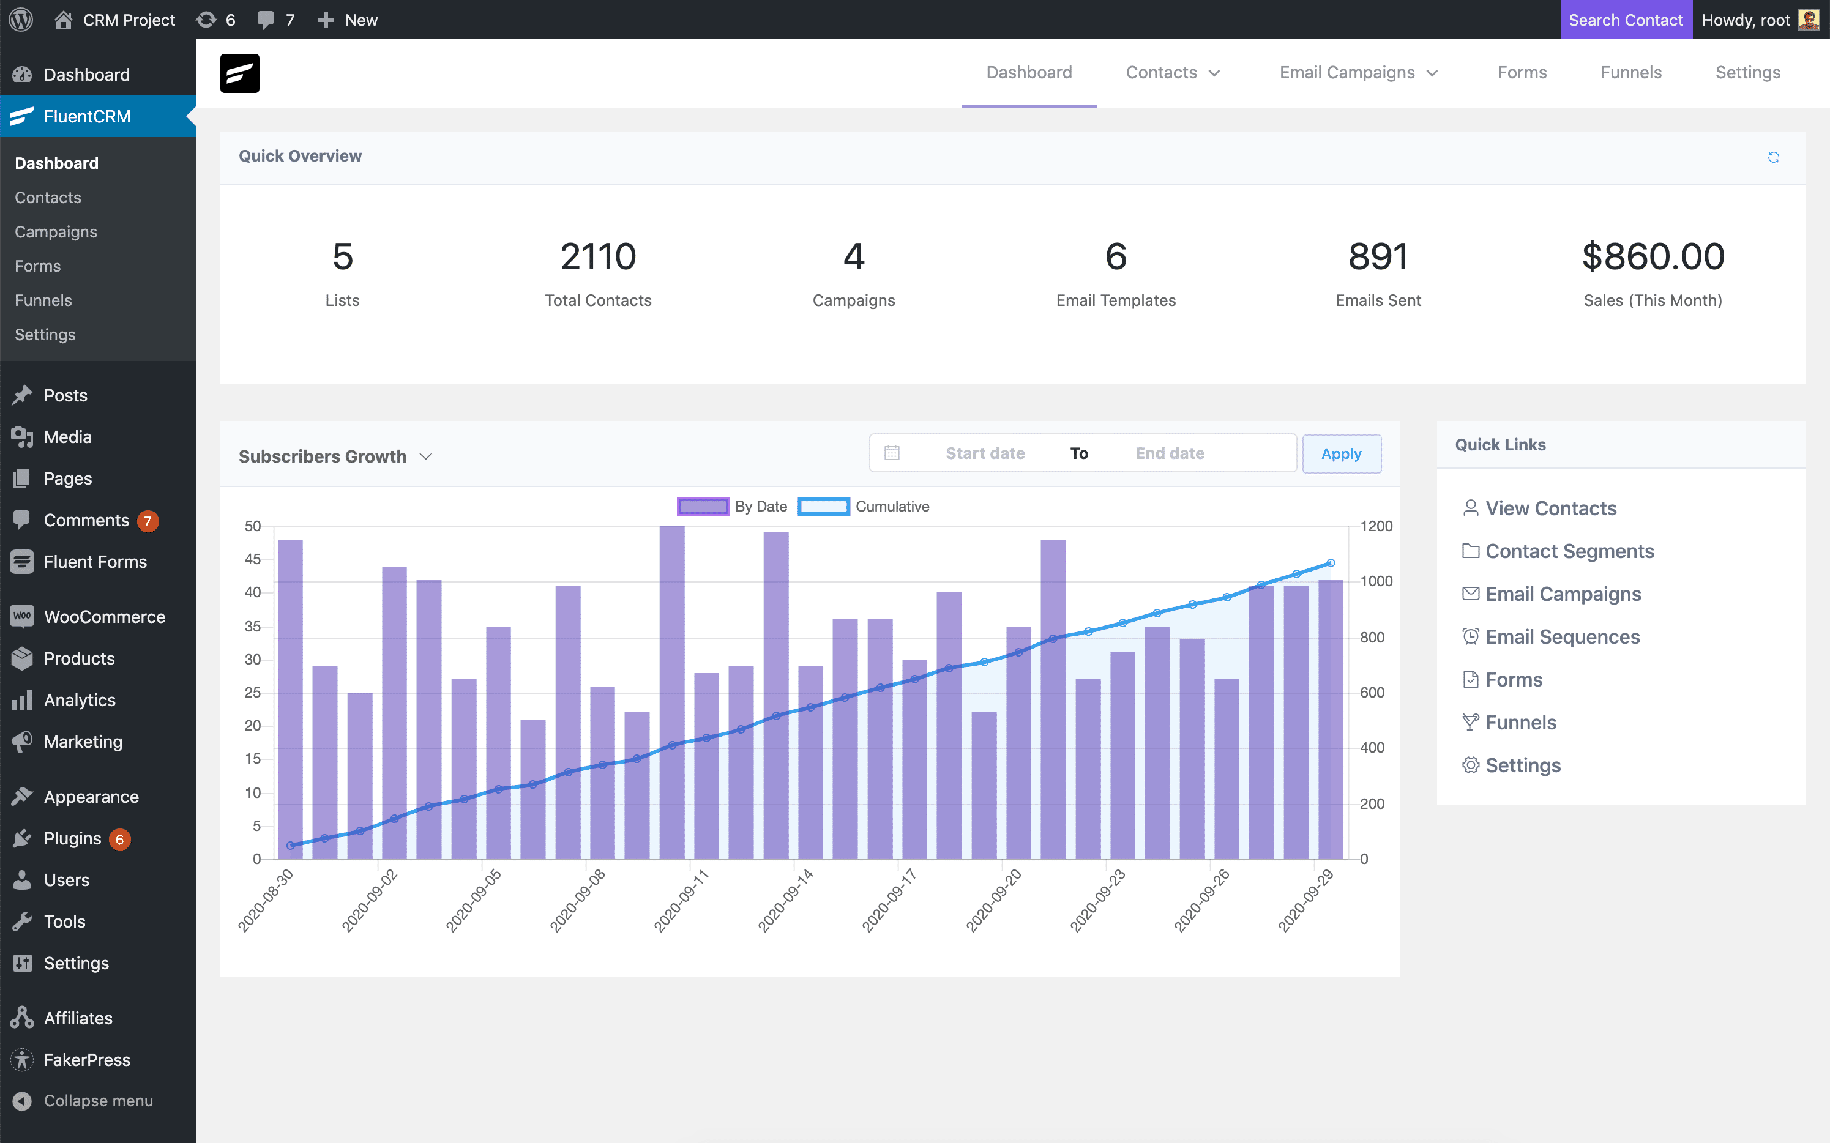The height and width of the screenshot is (1143, 1830).
Task: Click the Products box icon
Action: [x=22, y=658]
